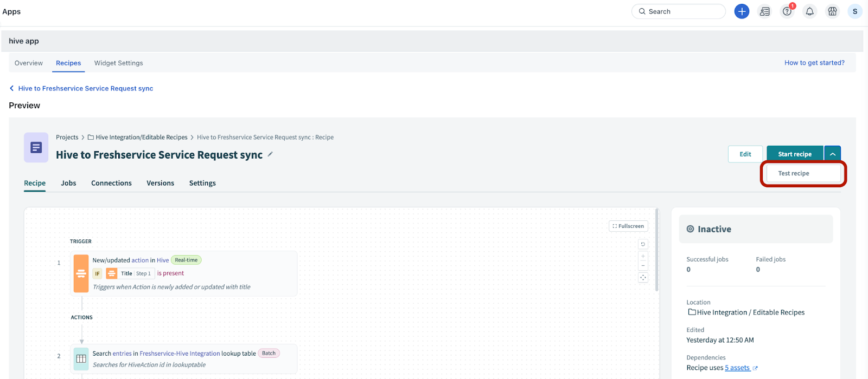This screenshot has width=868, height=379.
Task: Click the 'Searches for HiveAction id in lookuptable' description
Action: [x=149, y=365]
